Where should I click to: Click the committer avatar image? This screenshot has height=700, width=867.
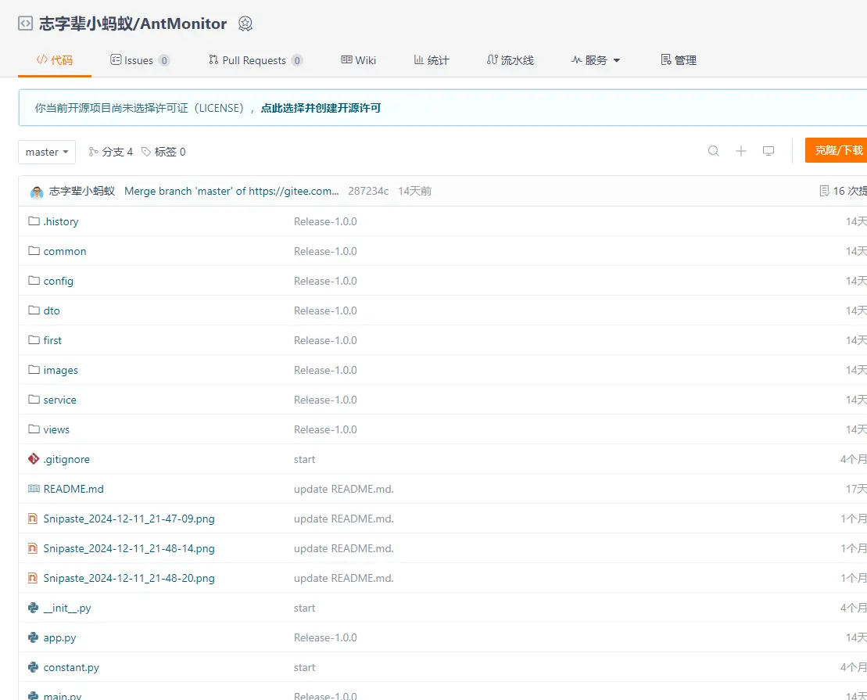(x=37, y=192)
